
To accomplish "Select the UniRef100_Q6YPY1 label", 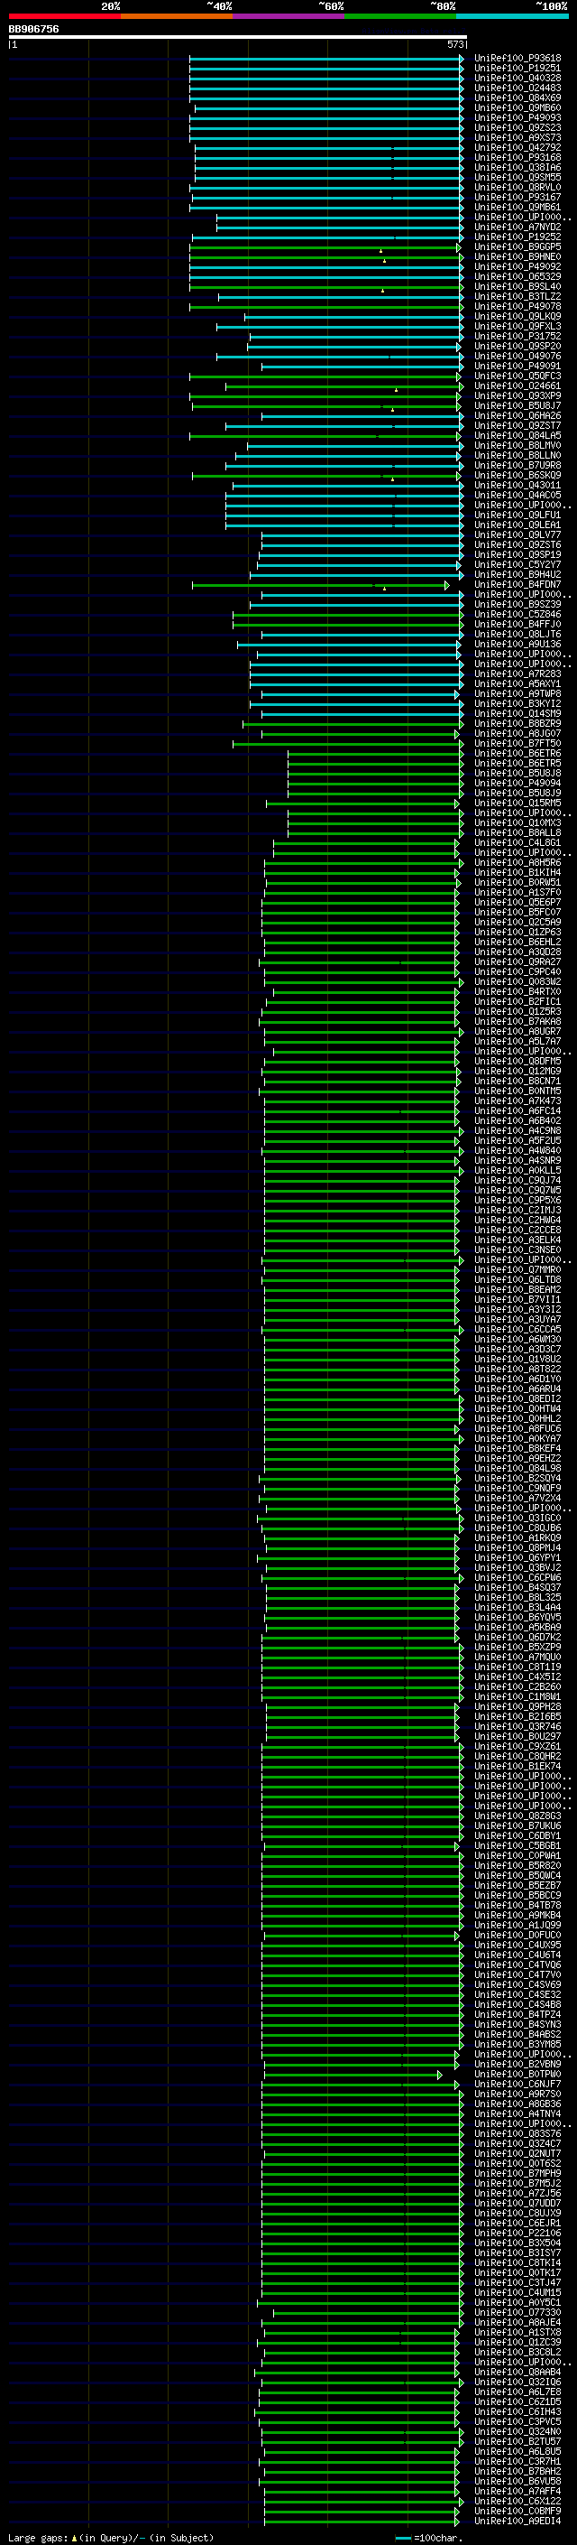I will pos(517,1557).
